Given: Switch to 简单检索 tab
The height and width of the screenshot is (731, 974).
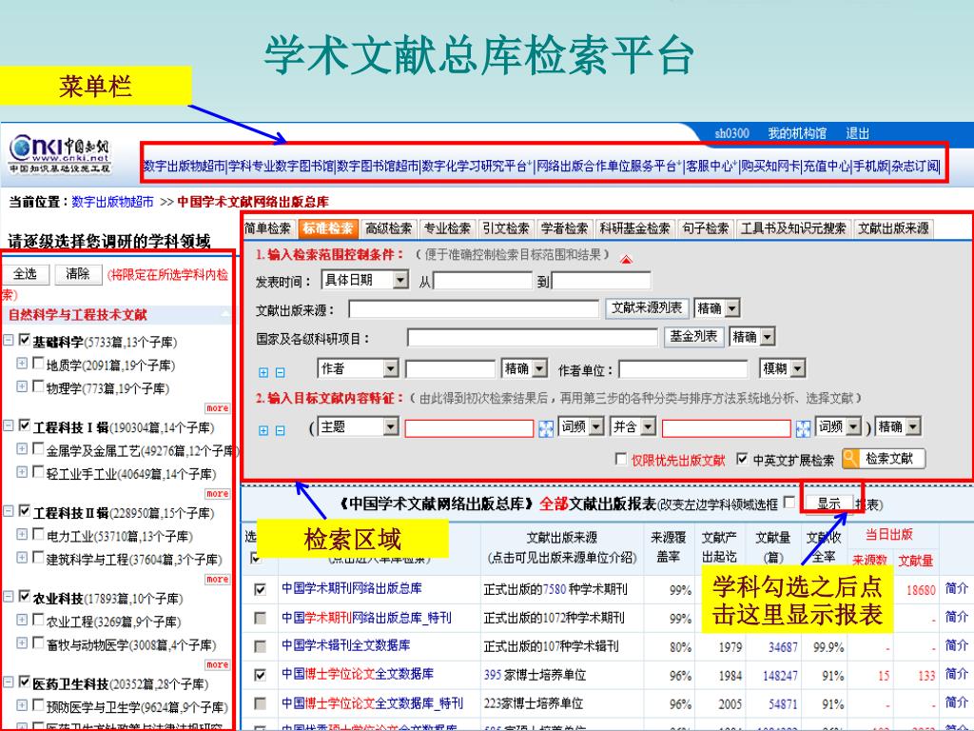Looking at the screenshot, I should (x=267, y=228).
